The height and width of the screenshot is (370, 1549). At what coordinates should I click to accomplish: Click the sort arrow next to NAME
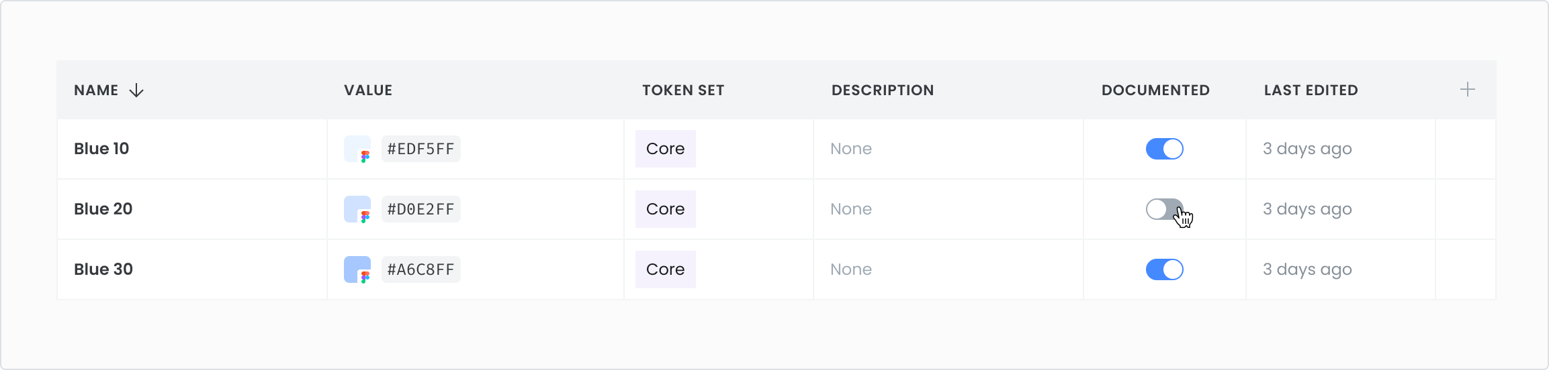136,90
